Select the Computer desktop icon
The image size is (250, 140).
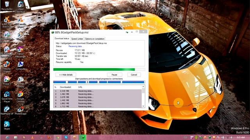point(20,66)
